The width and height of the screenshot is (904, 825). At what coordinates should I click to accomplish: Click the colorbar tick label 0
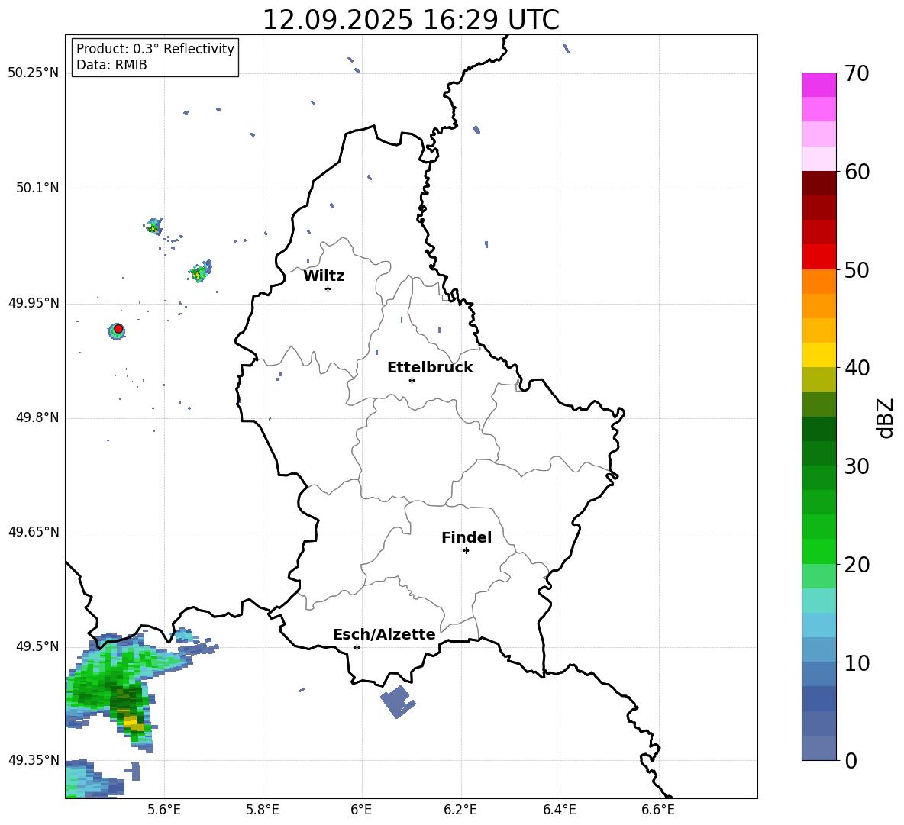tap(851, 760)
